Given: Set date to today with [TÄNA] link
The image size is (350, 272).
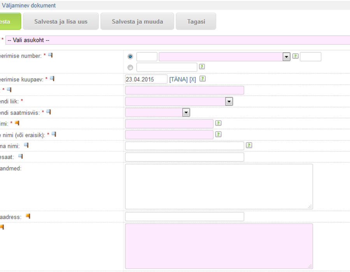Looking at the screenshot, I should pos(178,79).
